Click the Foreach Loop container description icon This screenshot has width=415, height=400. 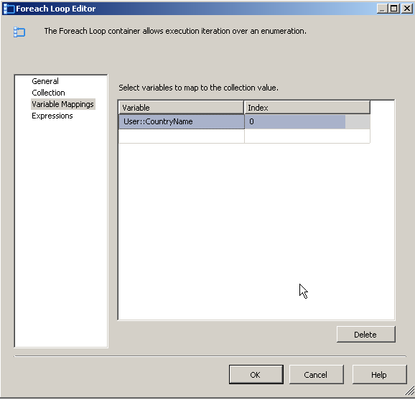click(19, 32)
